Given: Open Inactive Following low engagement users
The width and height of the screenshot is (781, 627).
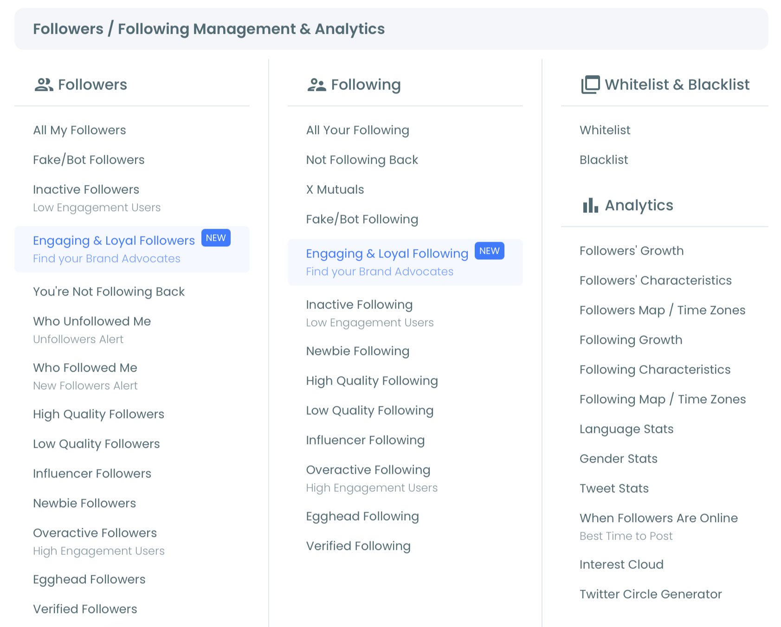Looking at the screenshot, I should (359, 304).
